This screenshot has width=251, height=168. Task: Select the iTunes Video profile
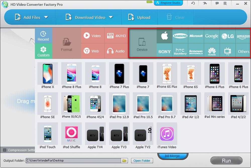click(x=167, y=136)
